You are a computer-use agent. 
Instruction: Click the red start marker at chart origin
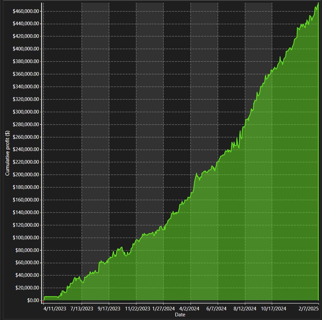(43, 301)
